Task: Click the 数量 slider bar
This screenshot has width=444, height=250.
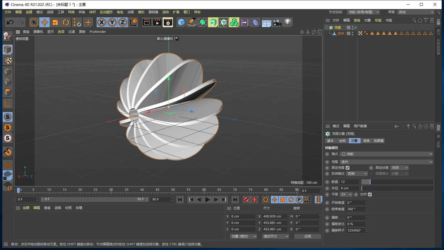Action: coord(397,182)
